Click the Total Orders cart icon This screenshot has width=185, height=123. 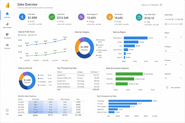[110, 17]
